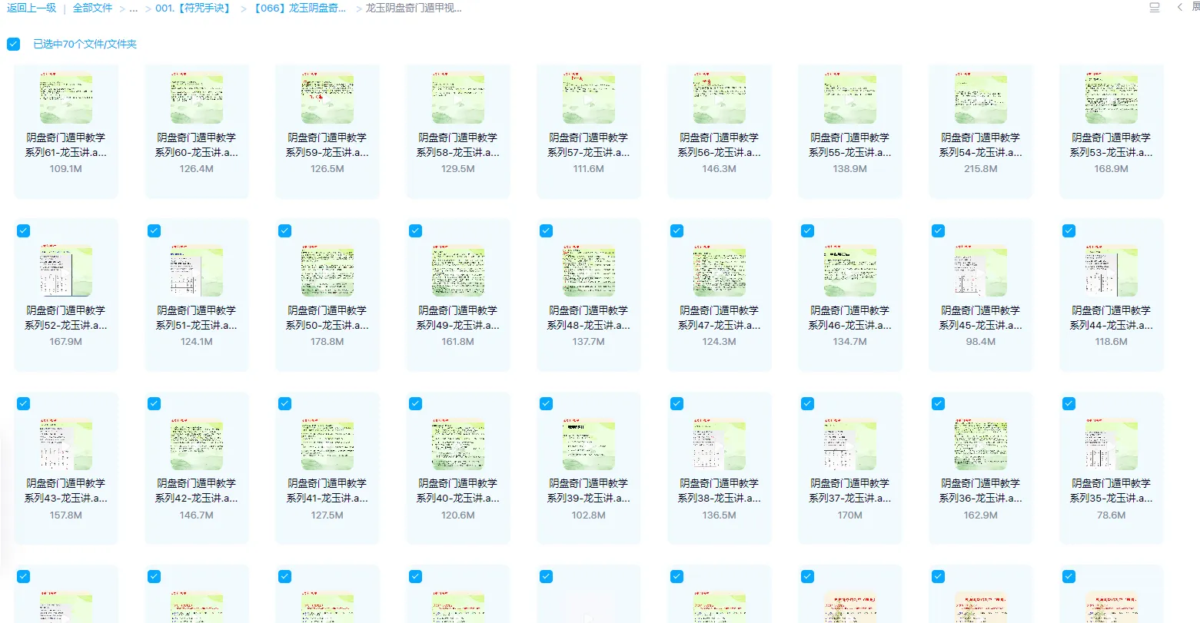The image size is (1200, 623).
Task: Toggle the select-all checkbox beside 已选中70个文件
Action: pos(13,44)
